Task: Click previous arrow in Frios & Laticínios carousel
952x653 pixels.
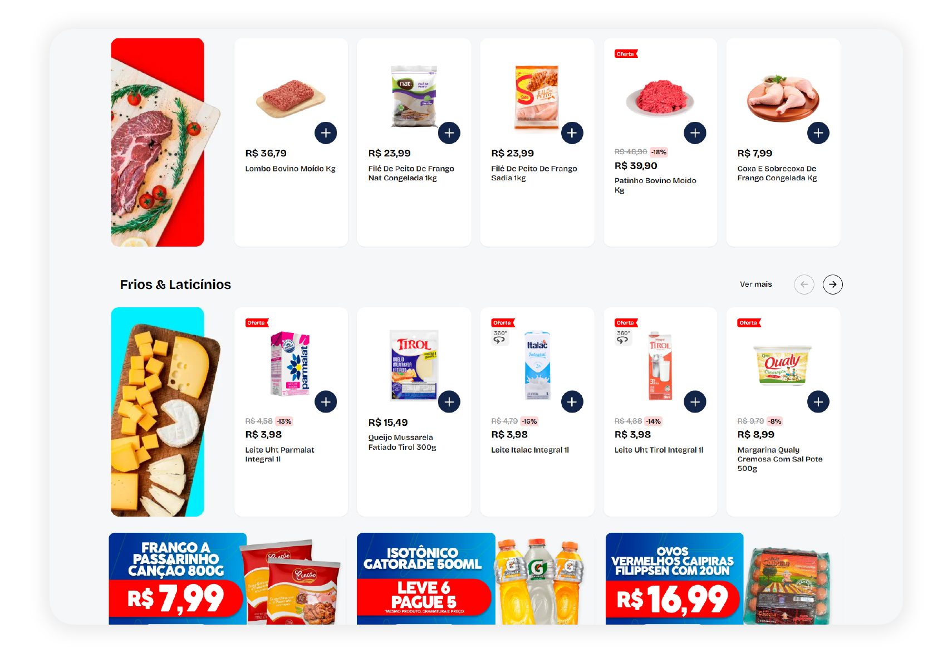Action: [804, 284]
